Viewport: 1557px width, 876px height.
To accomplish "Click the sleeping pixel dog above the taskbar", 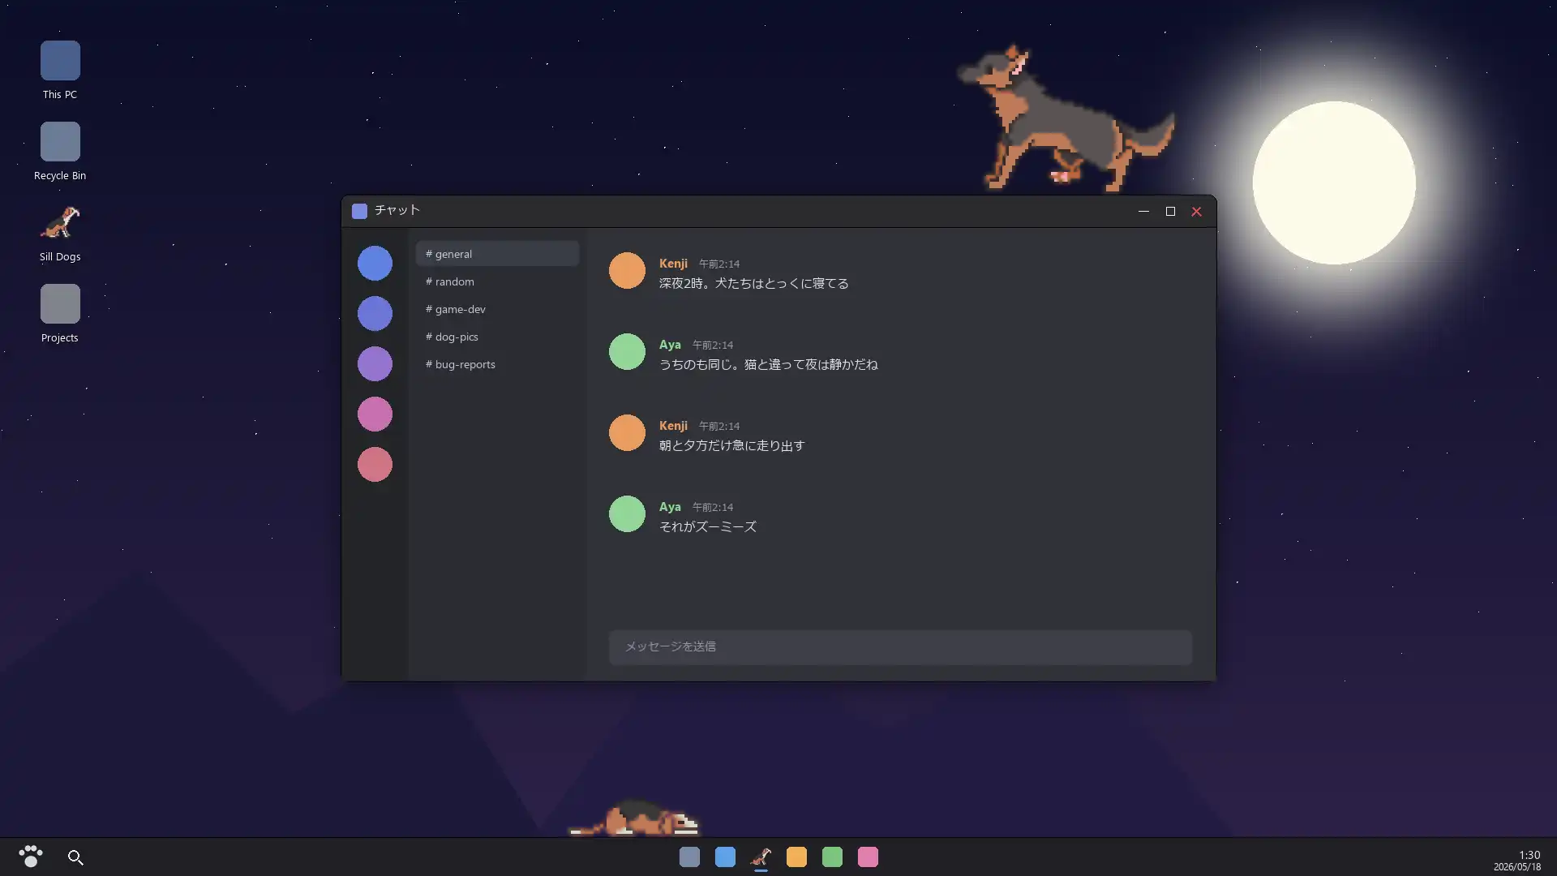I will point(634,818).
